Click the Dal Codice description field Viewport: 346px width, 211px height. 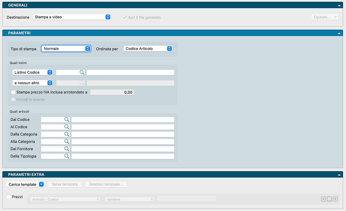point(123,120)
